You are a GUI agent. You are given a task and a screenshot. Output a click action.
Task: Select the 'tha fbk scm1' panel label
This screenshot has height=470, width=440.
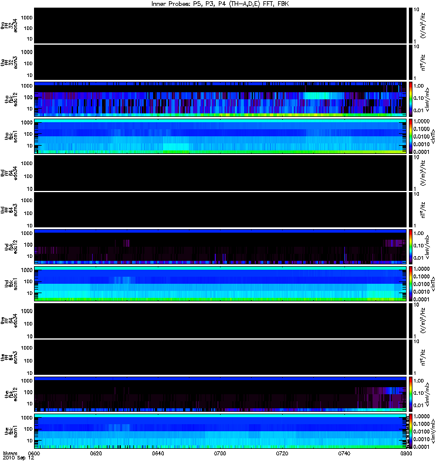11,136
